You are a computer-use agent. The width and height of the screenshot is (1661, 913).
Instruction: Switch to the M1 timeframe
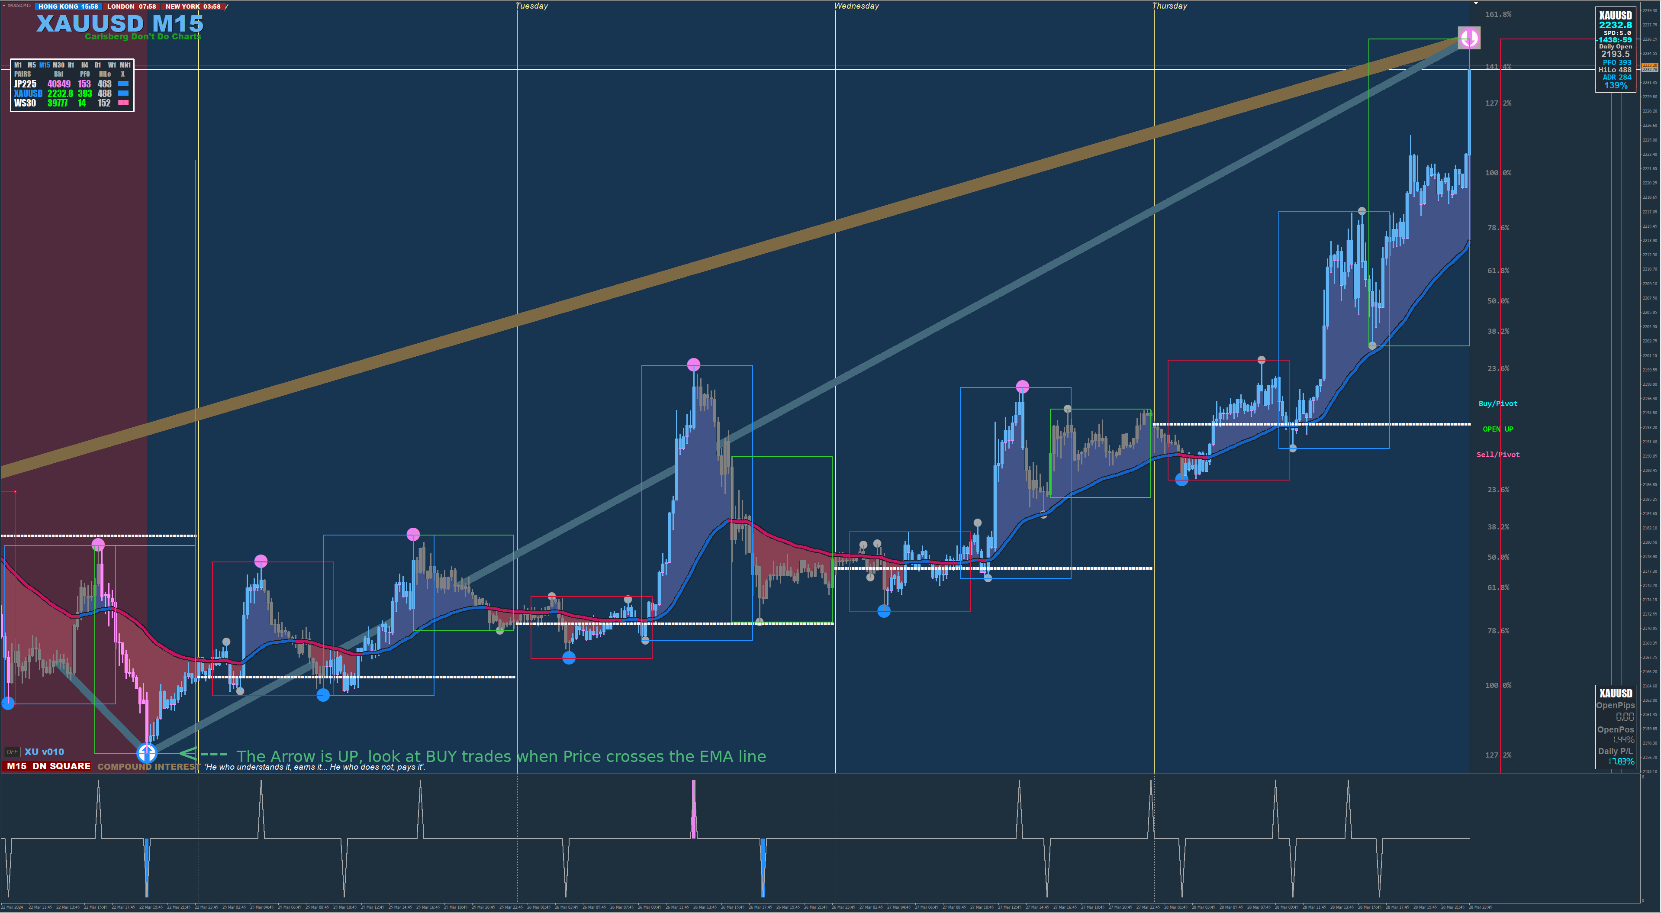(18, 65)
